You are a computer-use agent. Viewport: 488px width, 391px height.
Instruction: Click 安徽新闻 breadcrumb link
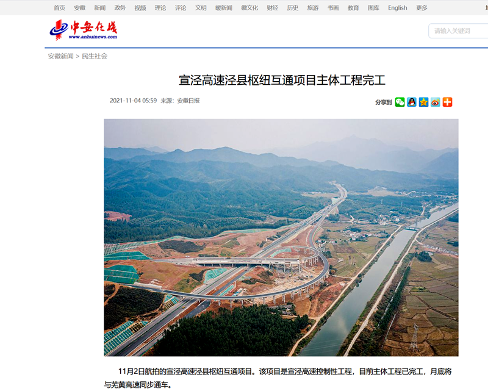60,56
